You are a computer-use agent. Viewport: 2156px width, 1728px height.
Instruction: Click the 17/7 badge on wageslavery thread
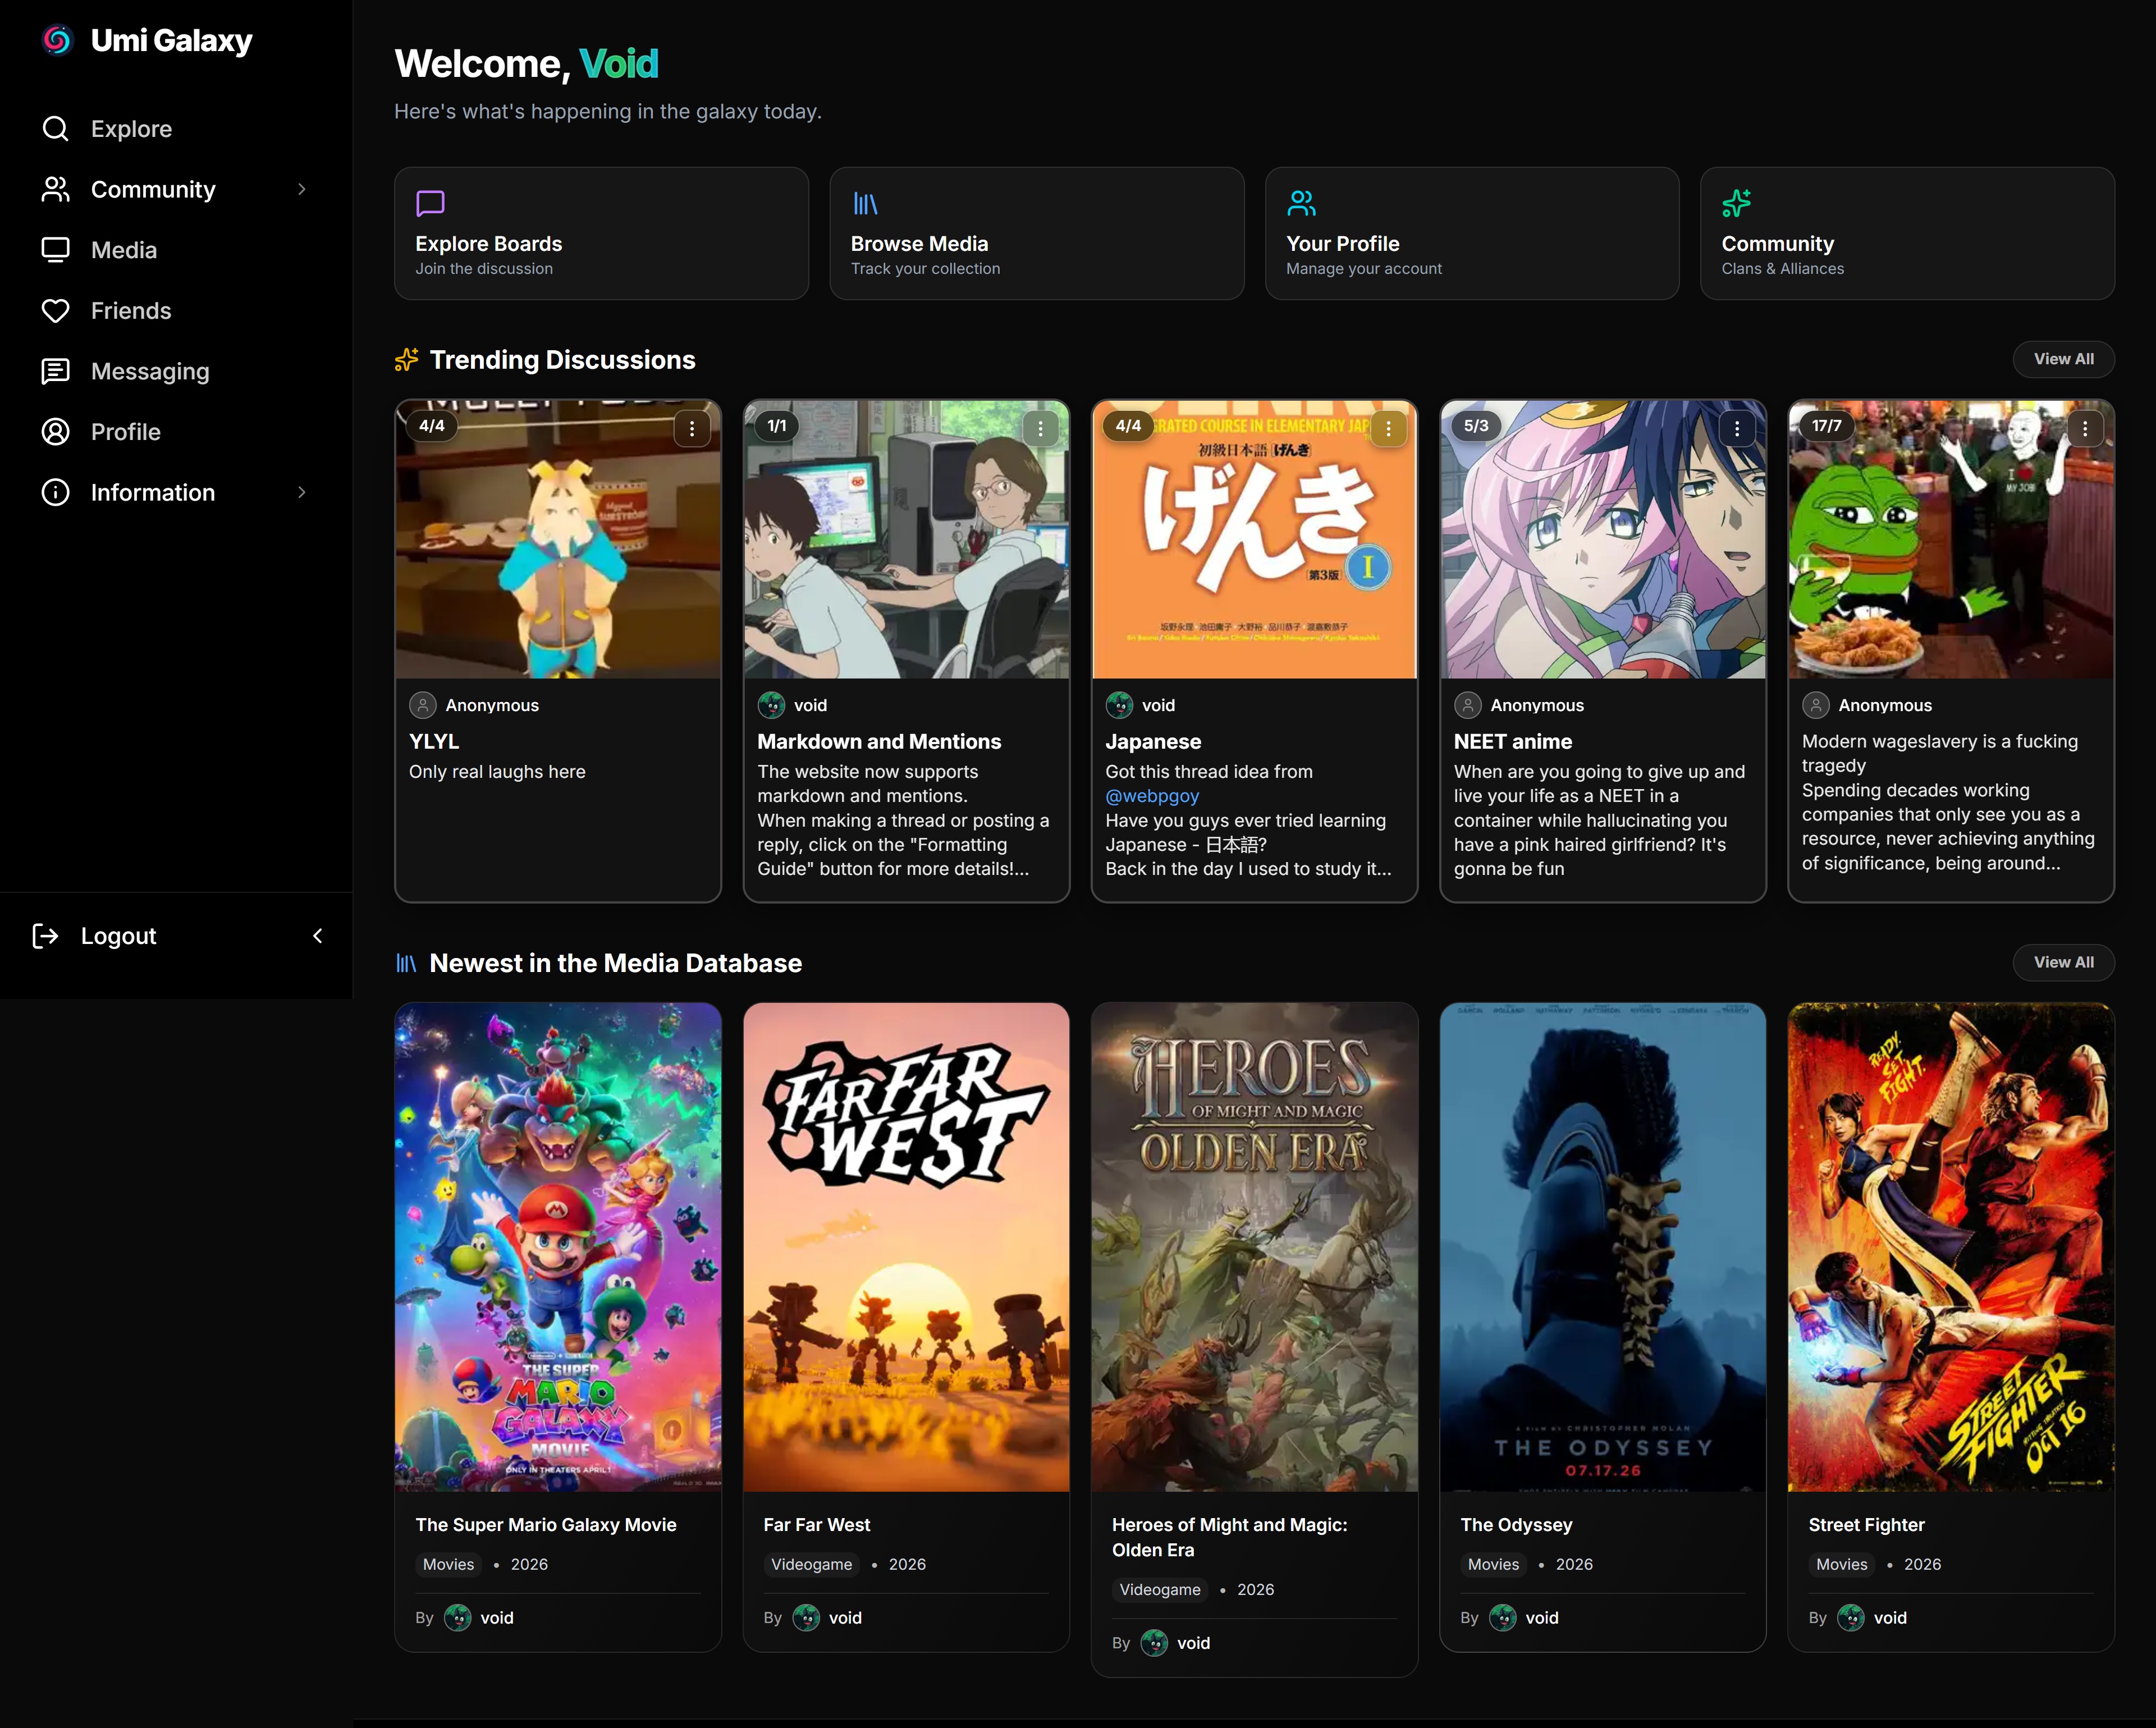coord(1826,426)
